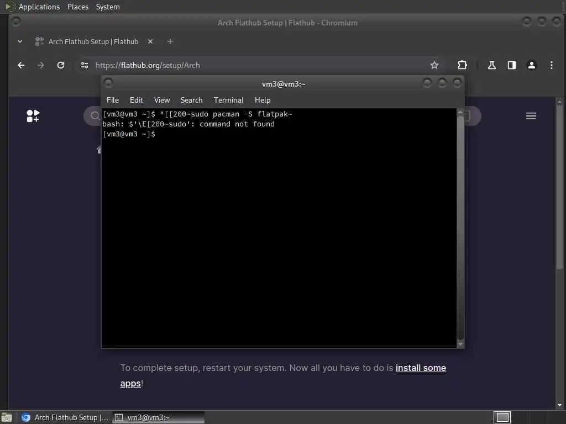The width and height of the screenshot is (566, 424).
Task: Open the terminal File menu
Action: pyautogui.click(x=113, y=100)
